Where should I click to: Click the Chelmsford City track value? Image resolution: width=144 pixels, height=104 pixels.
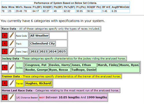(x=43, y=44)
